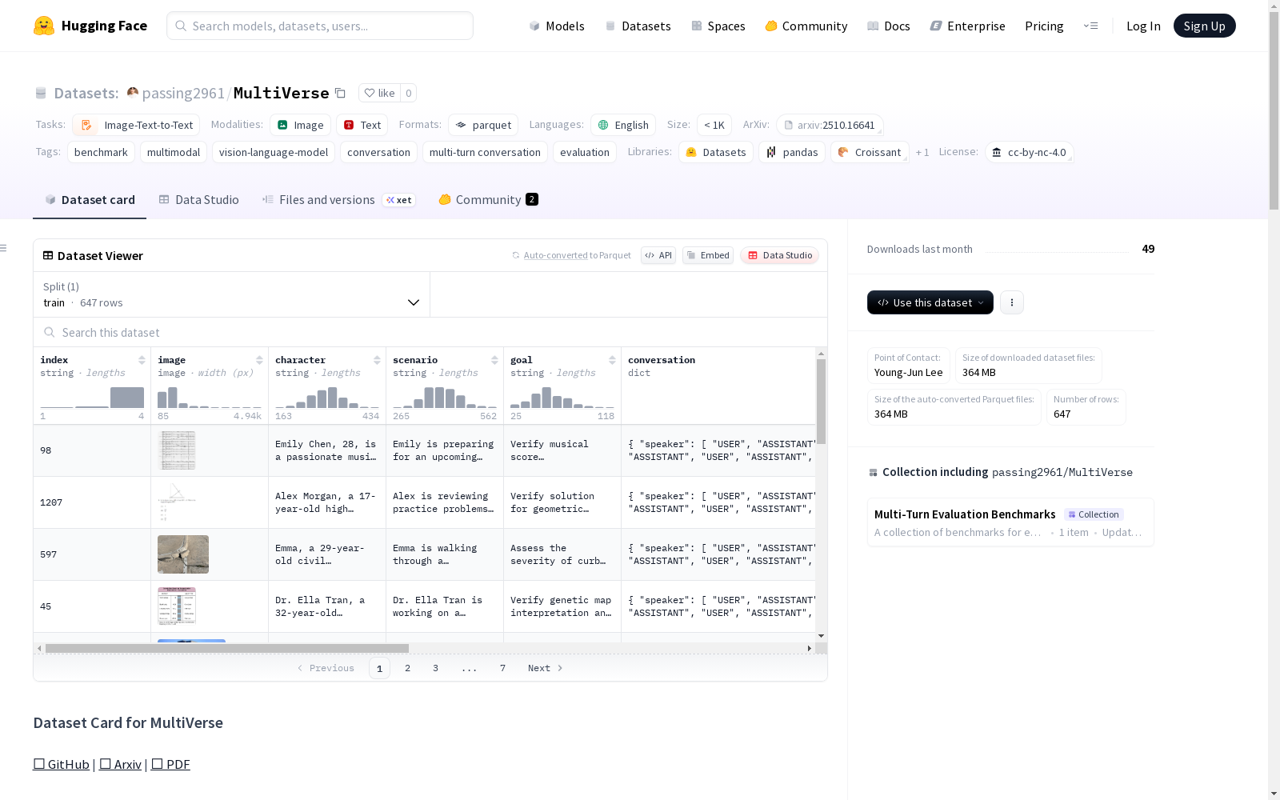Expand the train split selector
Screen dimensions: 1280x800
click(x=232, y=294)
